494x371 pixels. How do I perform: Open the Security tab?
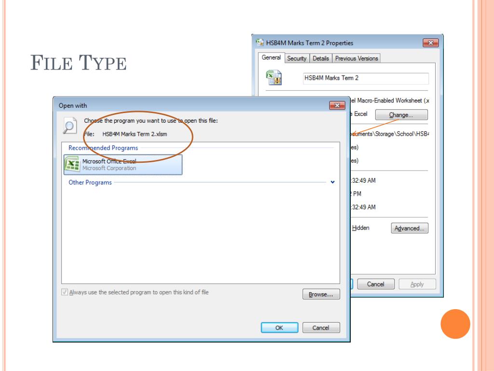tap(297, 58)
